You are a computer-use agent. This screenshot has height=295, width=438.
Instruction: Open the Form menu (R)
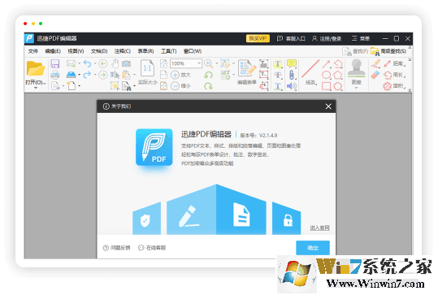145,51
